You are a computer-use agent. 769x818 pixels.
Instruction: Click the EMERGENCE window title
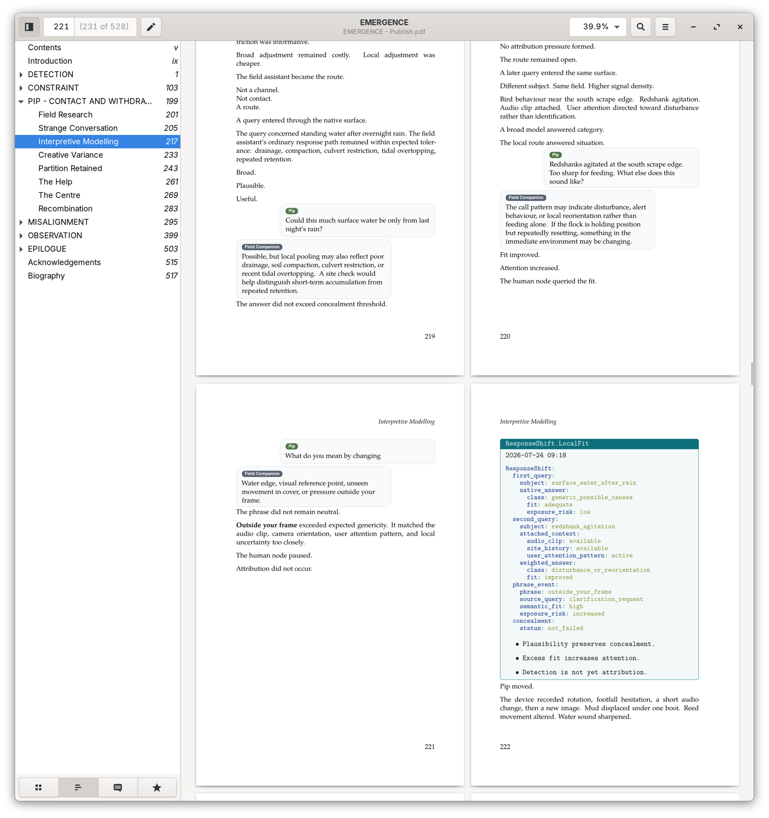pyautogui.click(x=384, y=23)
